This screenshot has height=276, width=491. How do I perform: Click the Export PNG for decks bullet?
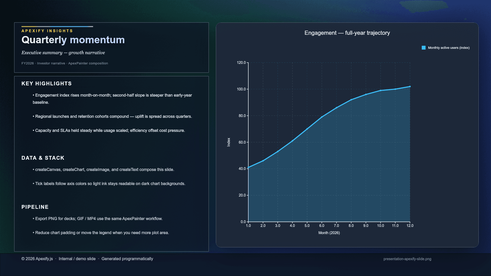click(x=98, y=219)
